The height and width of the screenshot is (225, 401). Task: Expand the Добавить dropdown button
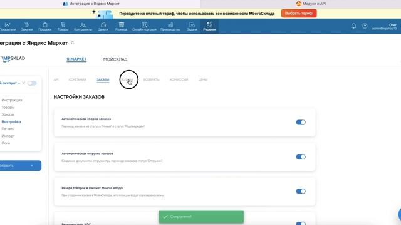pyautogui.click(x=21, y=166)
